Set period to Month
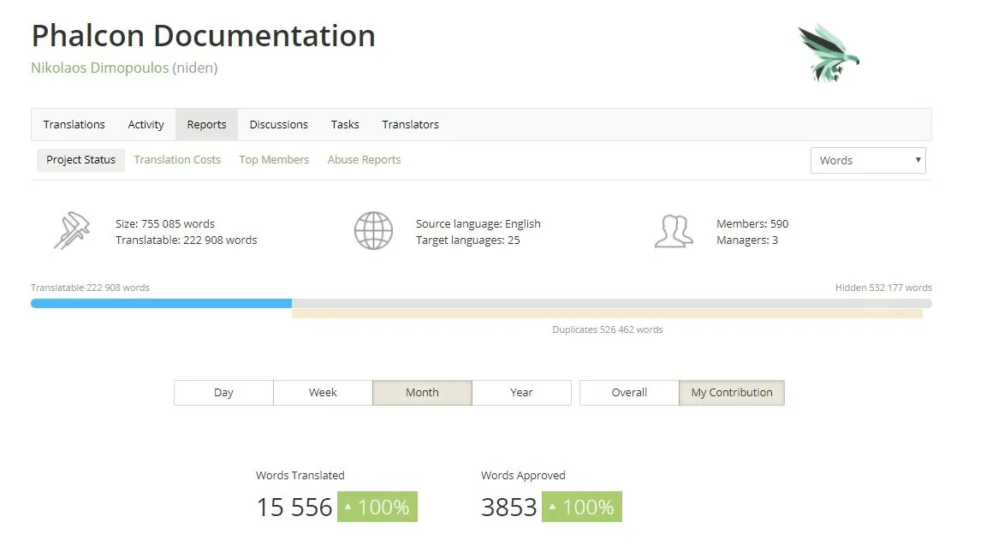The height and width of the screenshot is (552, 998). pyautogui.click(x=422, y=393)
